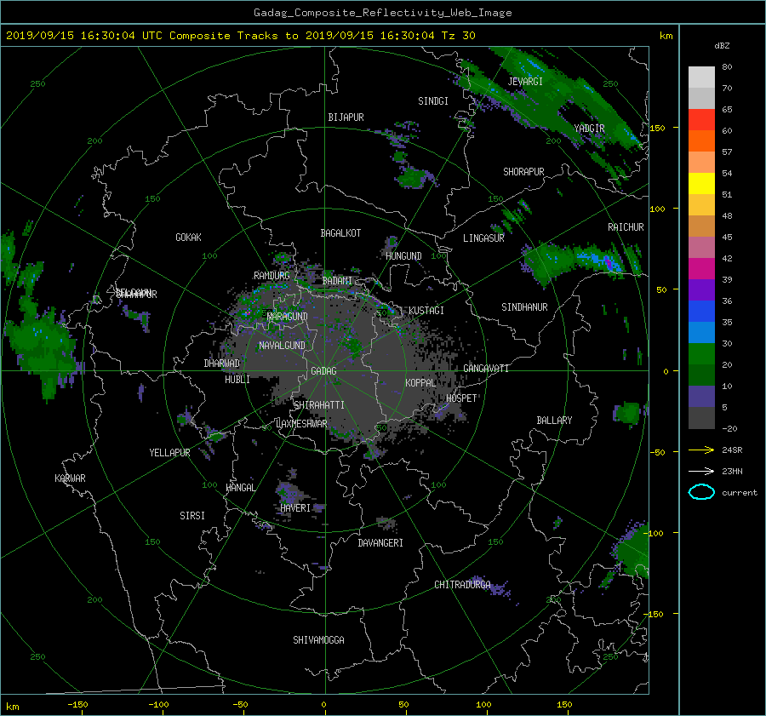Click the yellow 24SR track arrow icon
The height and width of the screenshot is (716, 766).
coord(701,450)
